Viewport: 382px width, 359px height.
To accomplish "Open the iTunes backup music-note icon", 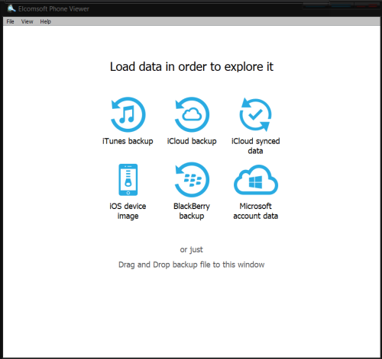I will pyautogui.click(x=128, y=114).
